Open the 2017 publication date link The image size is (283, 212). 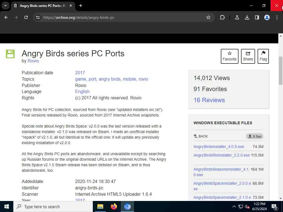pyautogui.click(x=80, y=73)
